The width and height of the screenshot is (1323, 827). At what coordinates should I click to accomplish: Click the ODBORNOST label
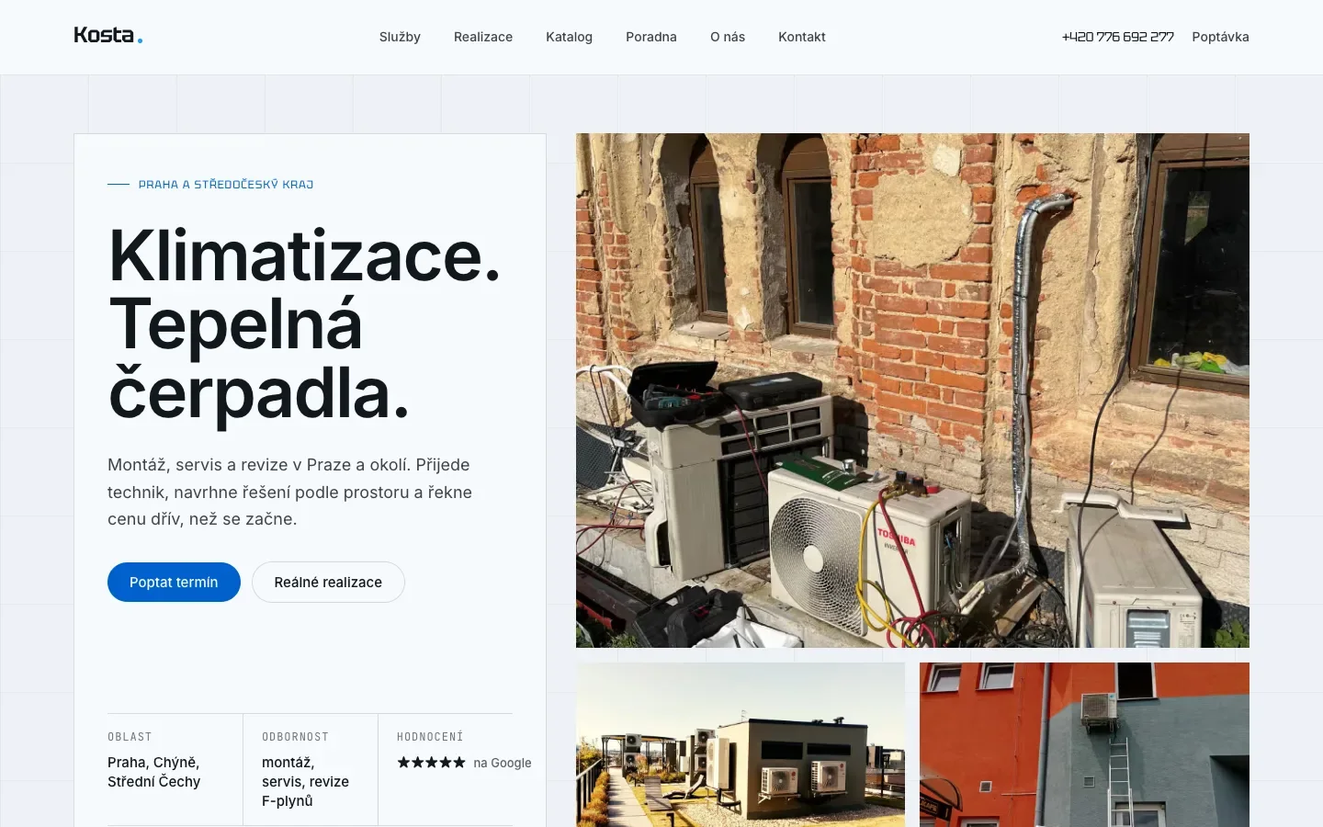(295, 737)
